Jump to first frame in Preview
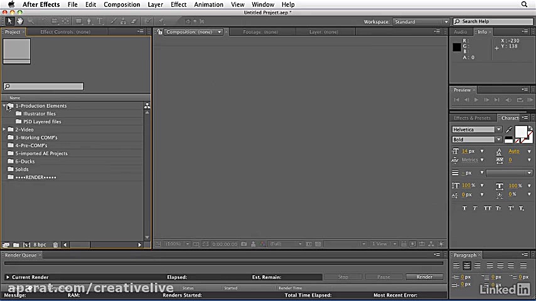The image size is (536, 301). tap(456, 100)
